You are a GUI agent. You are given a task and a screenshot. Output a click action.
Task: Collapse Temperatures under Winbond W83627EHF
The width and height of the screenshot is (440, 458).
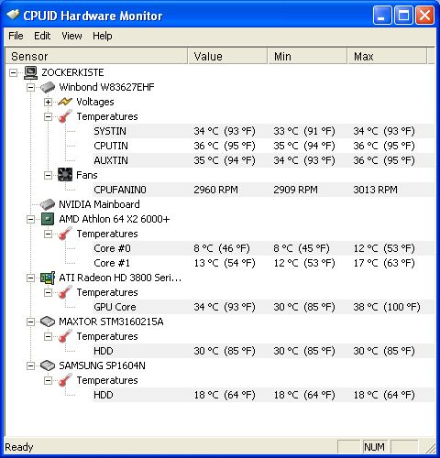pyautogui.click(x=48, y=116)
